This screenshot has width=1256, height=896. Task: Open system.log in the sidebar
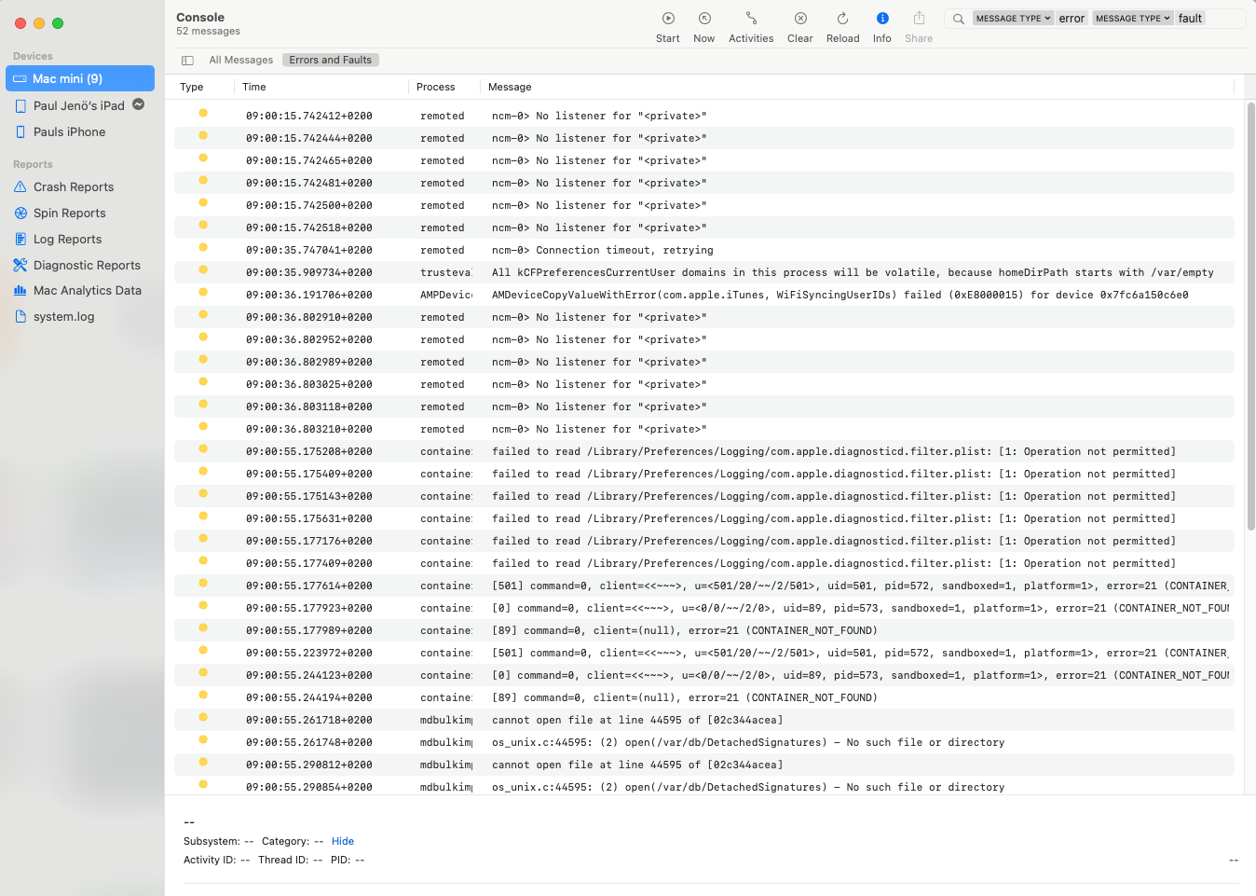pyautogui.click(x=63, y=317)
